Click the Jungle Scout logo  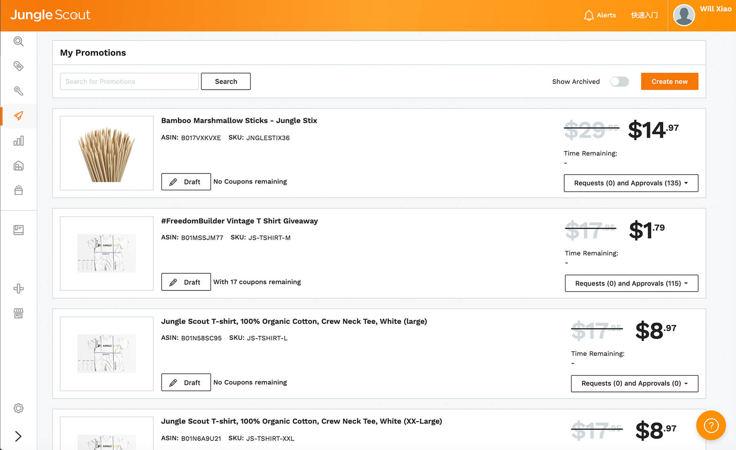tap(50, 15)
